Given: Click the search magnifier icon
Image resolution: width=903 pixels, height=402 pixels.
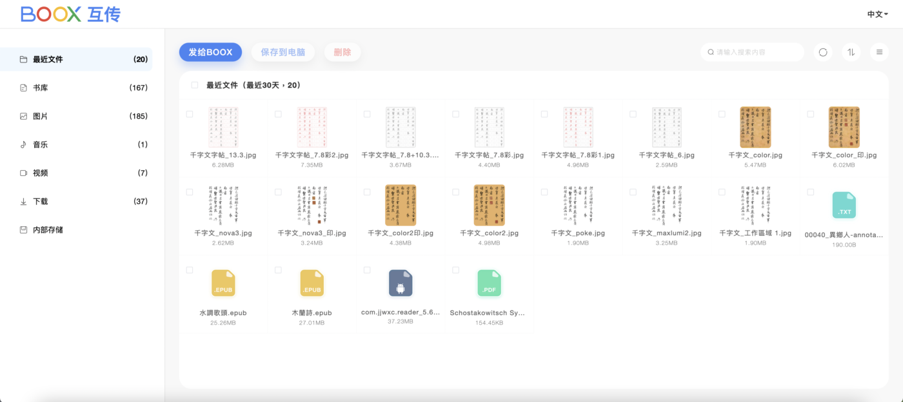Looking at the screenshot, I should pos(711,52).
